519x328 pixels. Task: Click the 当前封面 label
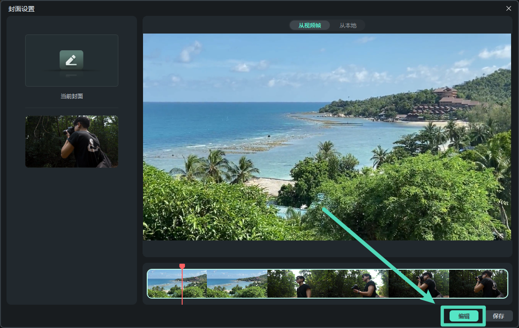click(x=71, y=96)
